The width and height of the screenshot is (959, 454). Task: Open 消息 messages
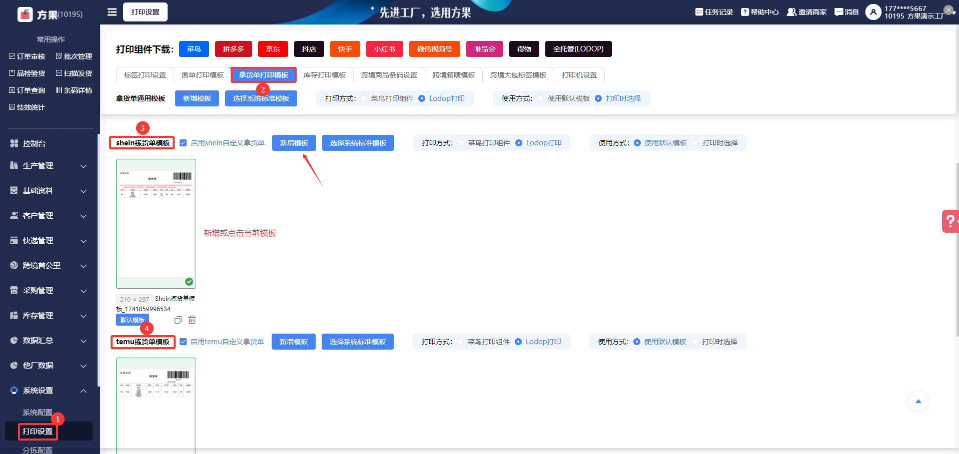click(x=846, y=12)
